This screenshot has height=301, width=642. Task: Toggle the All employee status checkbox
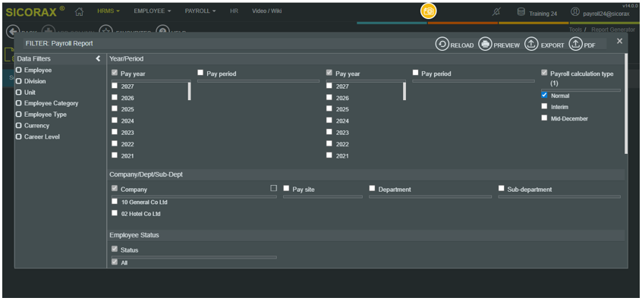point(115,262)
